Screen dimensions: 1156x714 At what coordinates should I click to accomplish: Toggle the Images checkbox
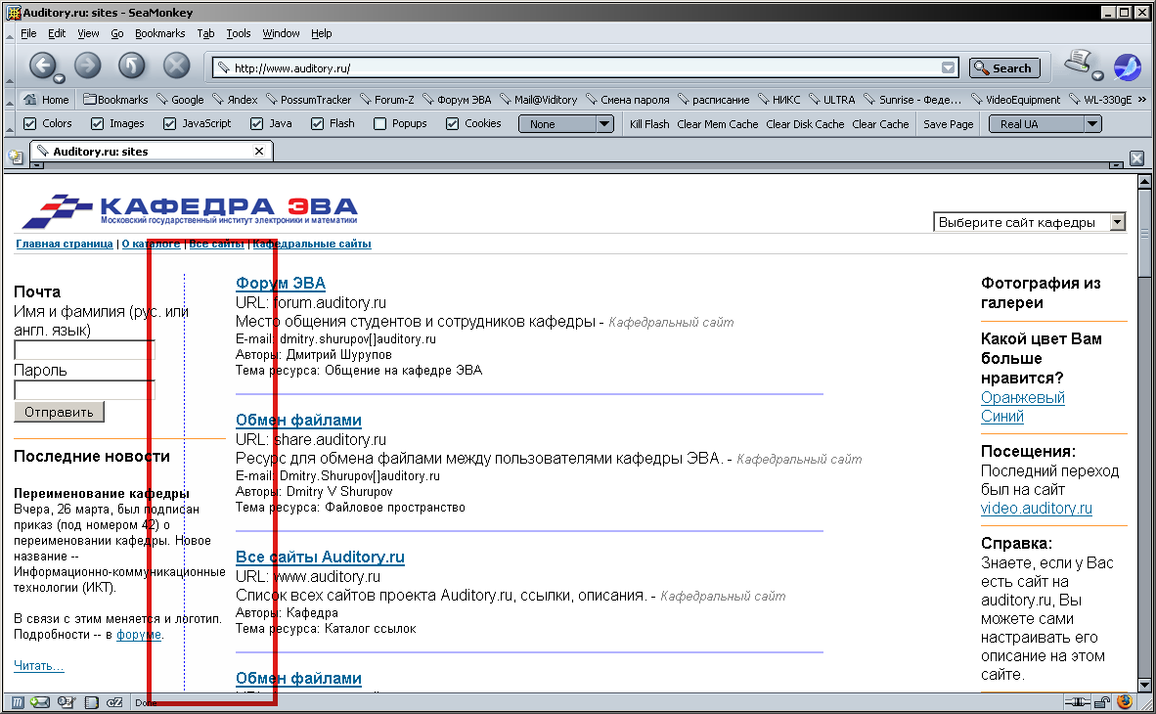click(x=98, y=124)
